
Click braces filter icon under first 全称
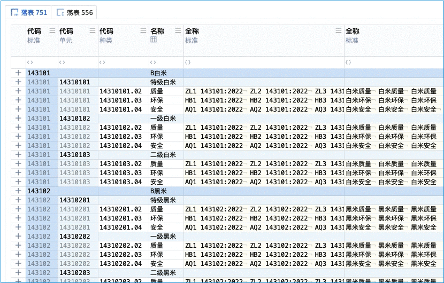click(x=188, y=62)
